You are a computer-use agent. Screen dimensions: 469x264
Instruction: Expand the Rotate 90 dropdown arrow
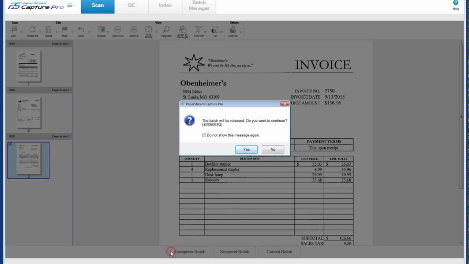click(40, 32)
